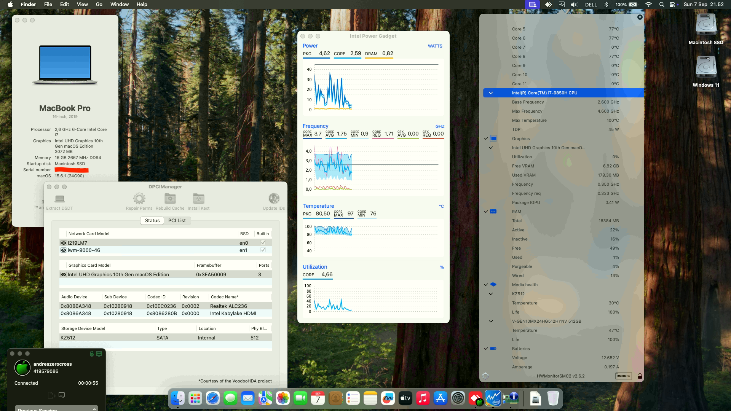Image resolution: width=731 pixels, height=411 pixels.
Task: Click Rebuild Cache in the DPCIManager toolbar
Action: click(x=170, y=199)
